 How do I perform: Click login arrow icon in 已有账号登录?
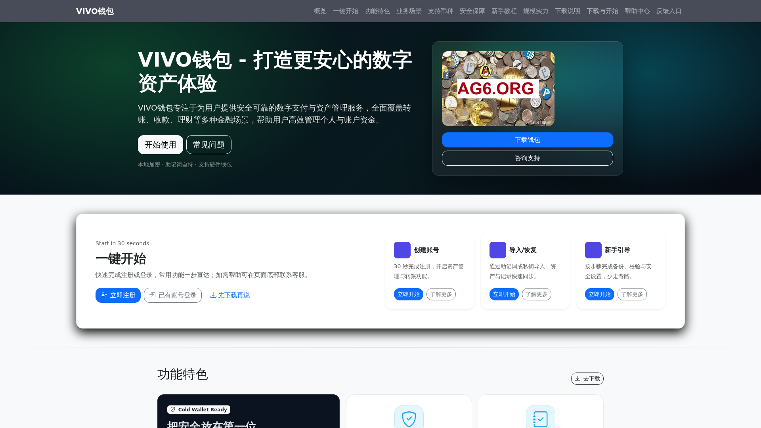coord(153,295)
